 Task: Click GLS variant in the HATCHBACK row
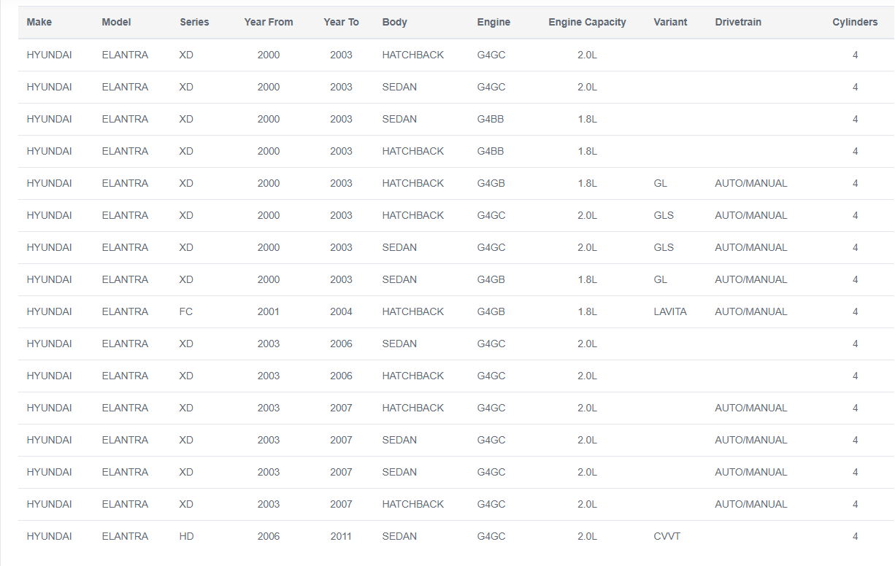[x=664, y=215]
